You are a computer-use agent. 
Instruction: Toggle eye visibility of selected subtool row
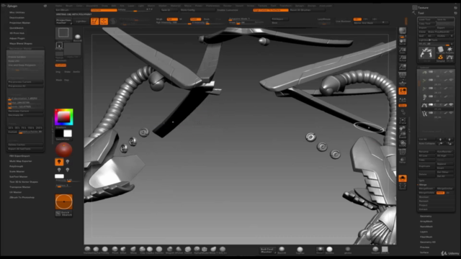[451, 104]
